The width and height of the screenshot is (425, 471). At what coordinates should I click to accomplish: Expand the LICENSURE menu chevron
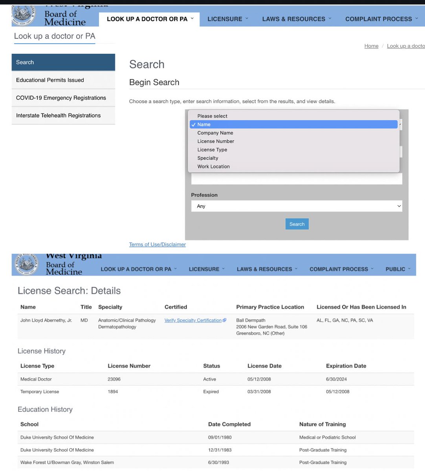click(x=246, y=18)
